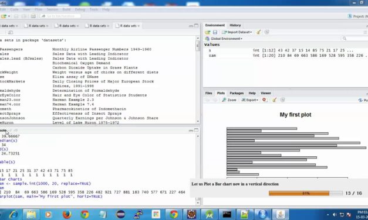Click the Project button at top right
The height and width of the screenshot is (220, 368).
(357, 16)
